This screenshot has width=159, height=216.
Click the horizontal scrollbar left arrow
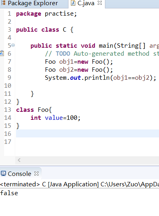click(19, 160)
